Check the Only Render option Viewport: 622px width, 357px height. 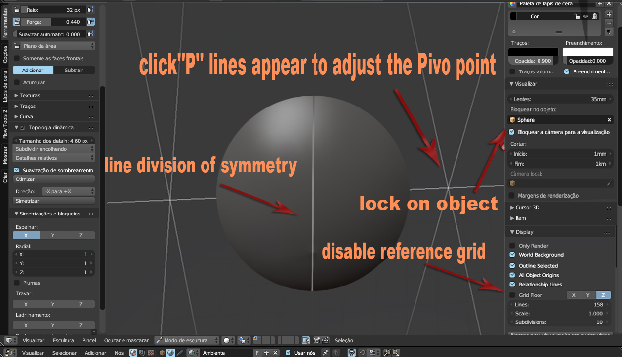pyautogui.click(x=512, y=246)
